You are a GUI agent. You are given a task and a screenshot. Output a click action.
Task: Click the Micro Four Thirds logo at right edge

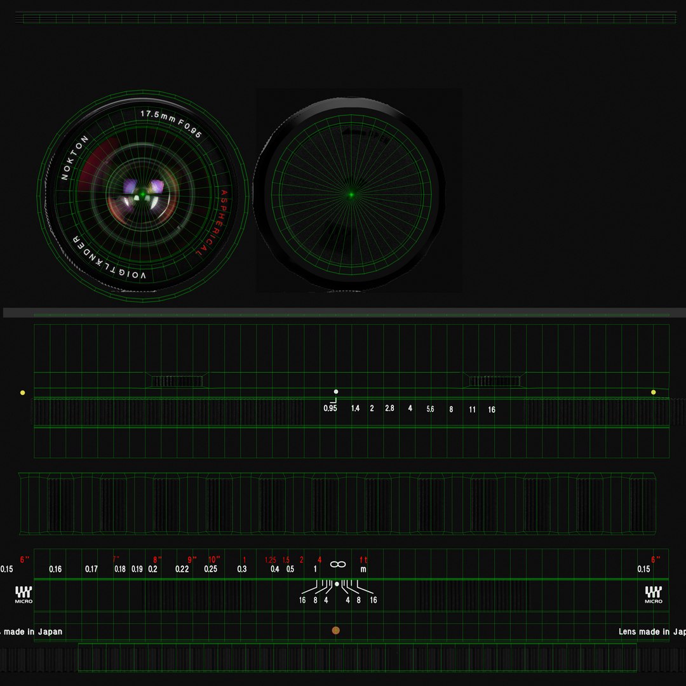(653, 595)
